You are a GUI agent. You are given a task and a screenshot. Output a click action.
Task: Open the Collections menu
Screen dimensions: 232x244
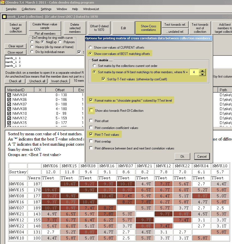(29, 9)
